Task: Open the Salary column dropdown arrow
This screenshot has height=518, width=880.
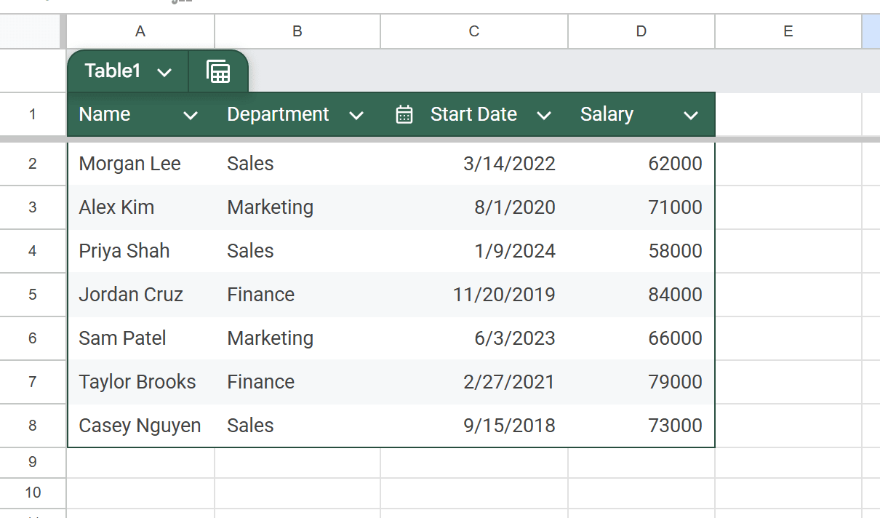Action: coord(691,115)
